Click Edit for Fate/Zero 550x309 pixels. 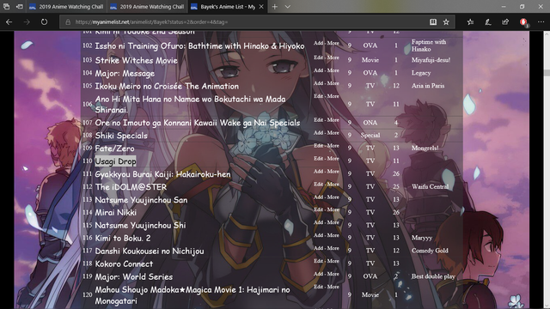click(x=318, y=146)
